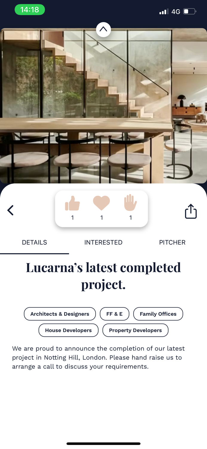
Task: Tap the raised hand icon
Action: pos(131,203)
